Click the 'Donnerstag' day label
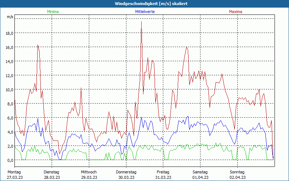The width and height of the screenshot is (289, 181). 126,172
